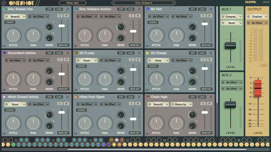Mute the Hihat Closed (stick) slot
Viewport: 271px width, 152px height.
66,103
